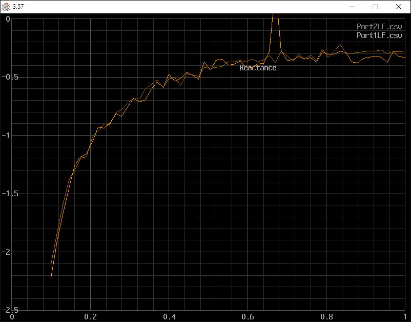The width and height of the screenshot is (411, 322).
Task: Click the -1 y-axis label
Action: pos(6,135)
